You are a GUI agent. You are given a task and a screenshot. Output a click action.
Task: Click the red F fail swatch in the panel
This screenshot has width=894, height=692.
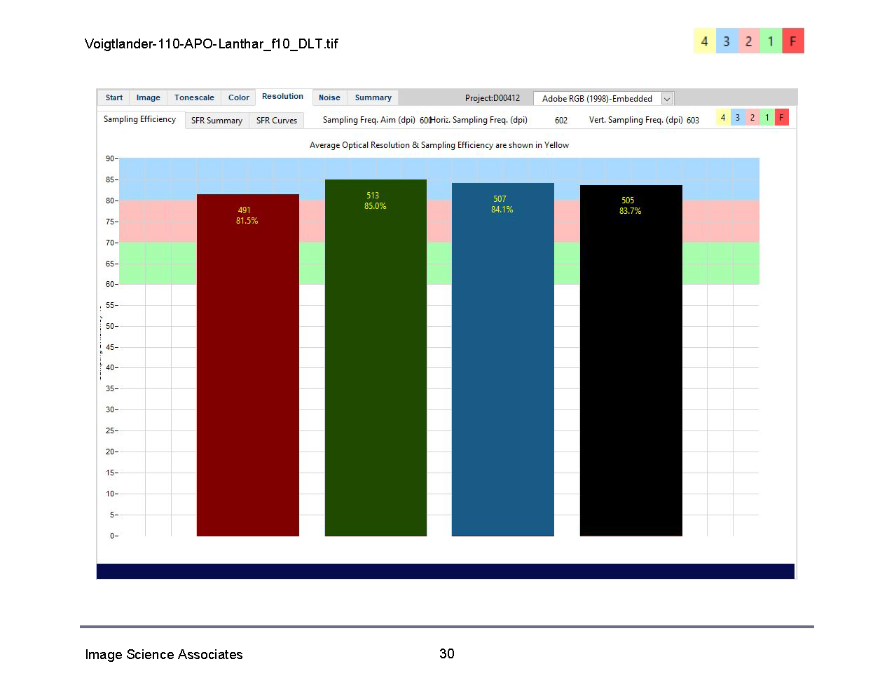tap(782, 118)
